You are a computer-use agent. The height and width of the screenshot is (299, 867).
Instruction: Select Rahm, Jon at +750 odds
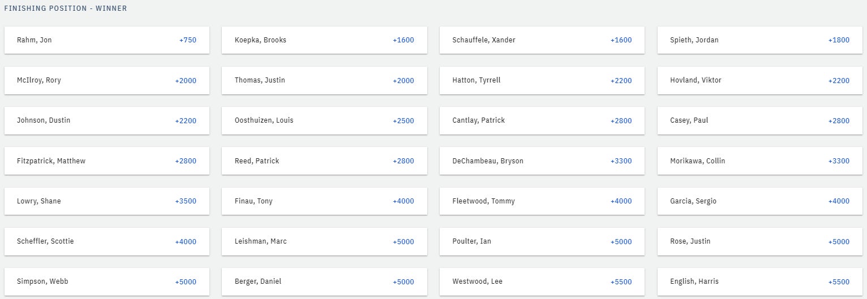pos(107,40)
